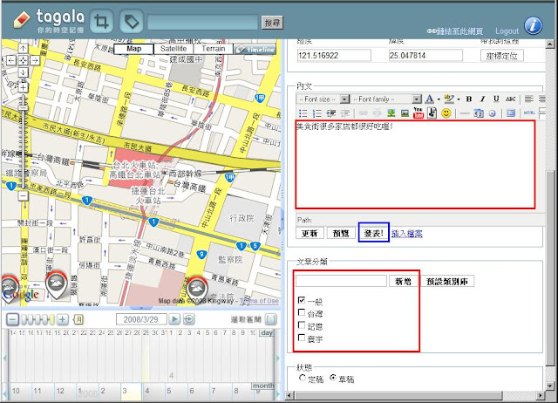Screen dimensions: 558x403
Task: Edit HTML source of the post
Action: click(x=529, y=113)
